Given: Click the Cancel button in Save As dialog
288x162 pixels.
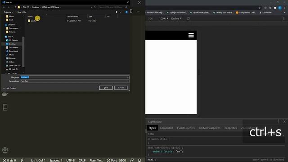Looking at the screenshot, I should [x=121, y=88].
